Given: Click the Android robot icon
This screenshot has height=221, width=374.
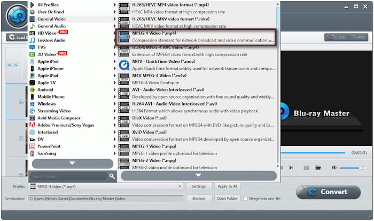Looking at the screenshot, I should tap(33, 90).
